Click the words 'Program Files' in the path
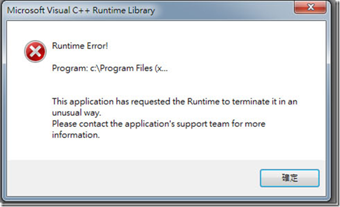Viewport: 340px width, 207px height. tap(126, 68)
